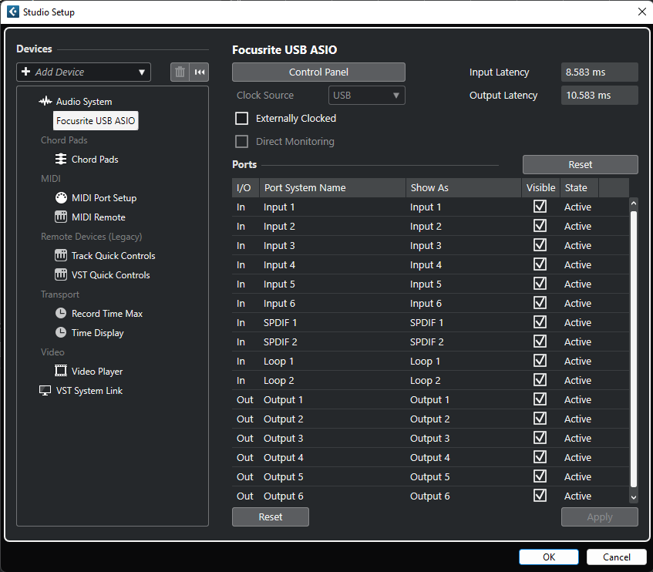Click the reset-to-first device icon beside trash
This screenshot has height=572, width=653.
200,72
